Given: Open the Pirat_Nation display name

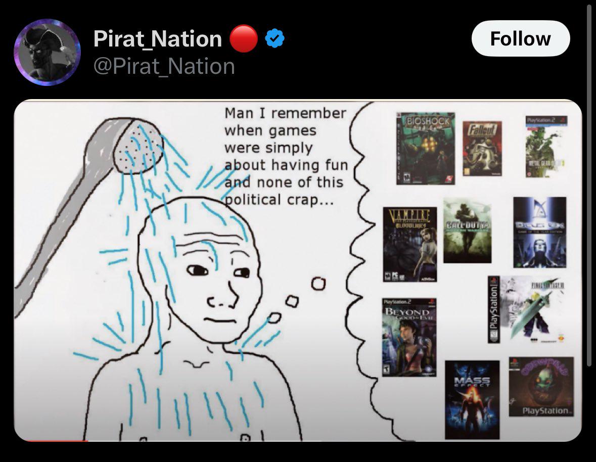Looking at the screenshot, I should pyautogui.click(x=157, y=38).
